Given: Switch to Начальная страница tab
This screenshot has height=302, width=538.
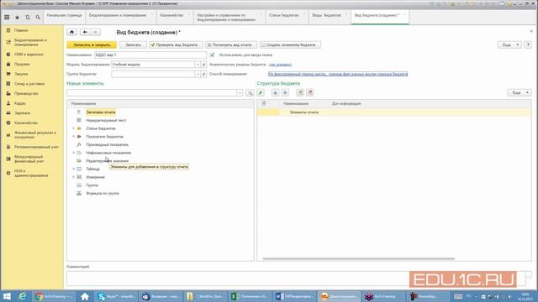Looking at the screenshot, I should coord(64,17).
